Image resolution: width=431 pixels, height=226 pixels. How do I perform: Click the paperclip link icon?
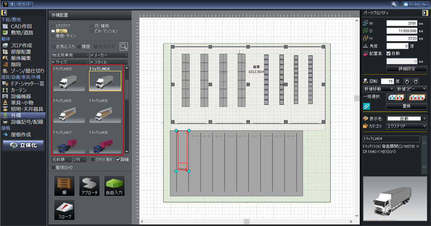click(366, 106)
